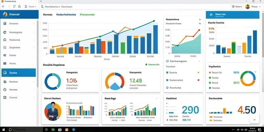Switch to the blue middle tab above the main chart
This screenshot has width=264, height=132.
coord(66,15)
